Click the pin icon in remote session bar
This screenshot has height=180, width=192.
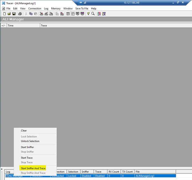click(x=81, y=2)
